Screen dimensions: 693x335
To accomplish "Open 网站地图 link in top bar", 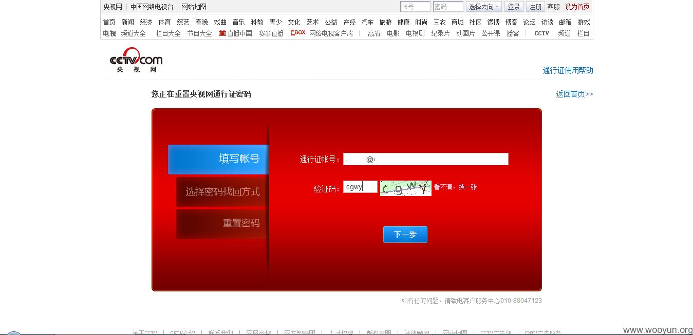I will point(194,7).
